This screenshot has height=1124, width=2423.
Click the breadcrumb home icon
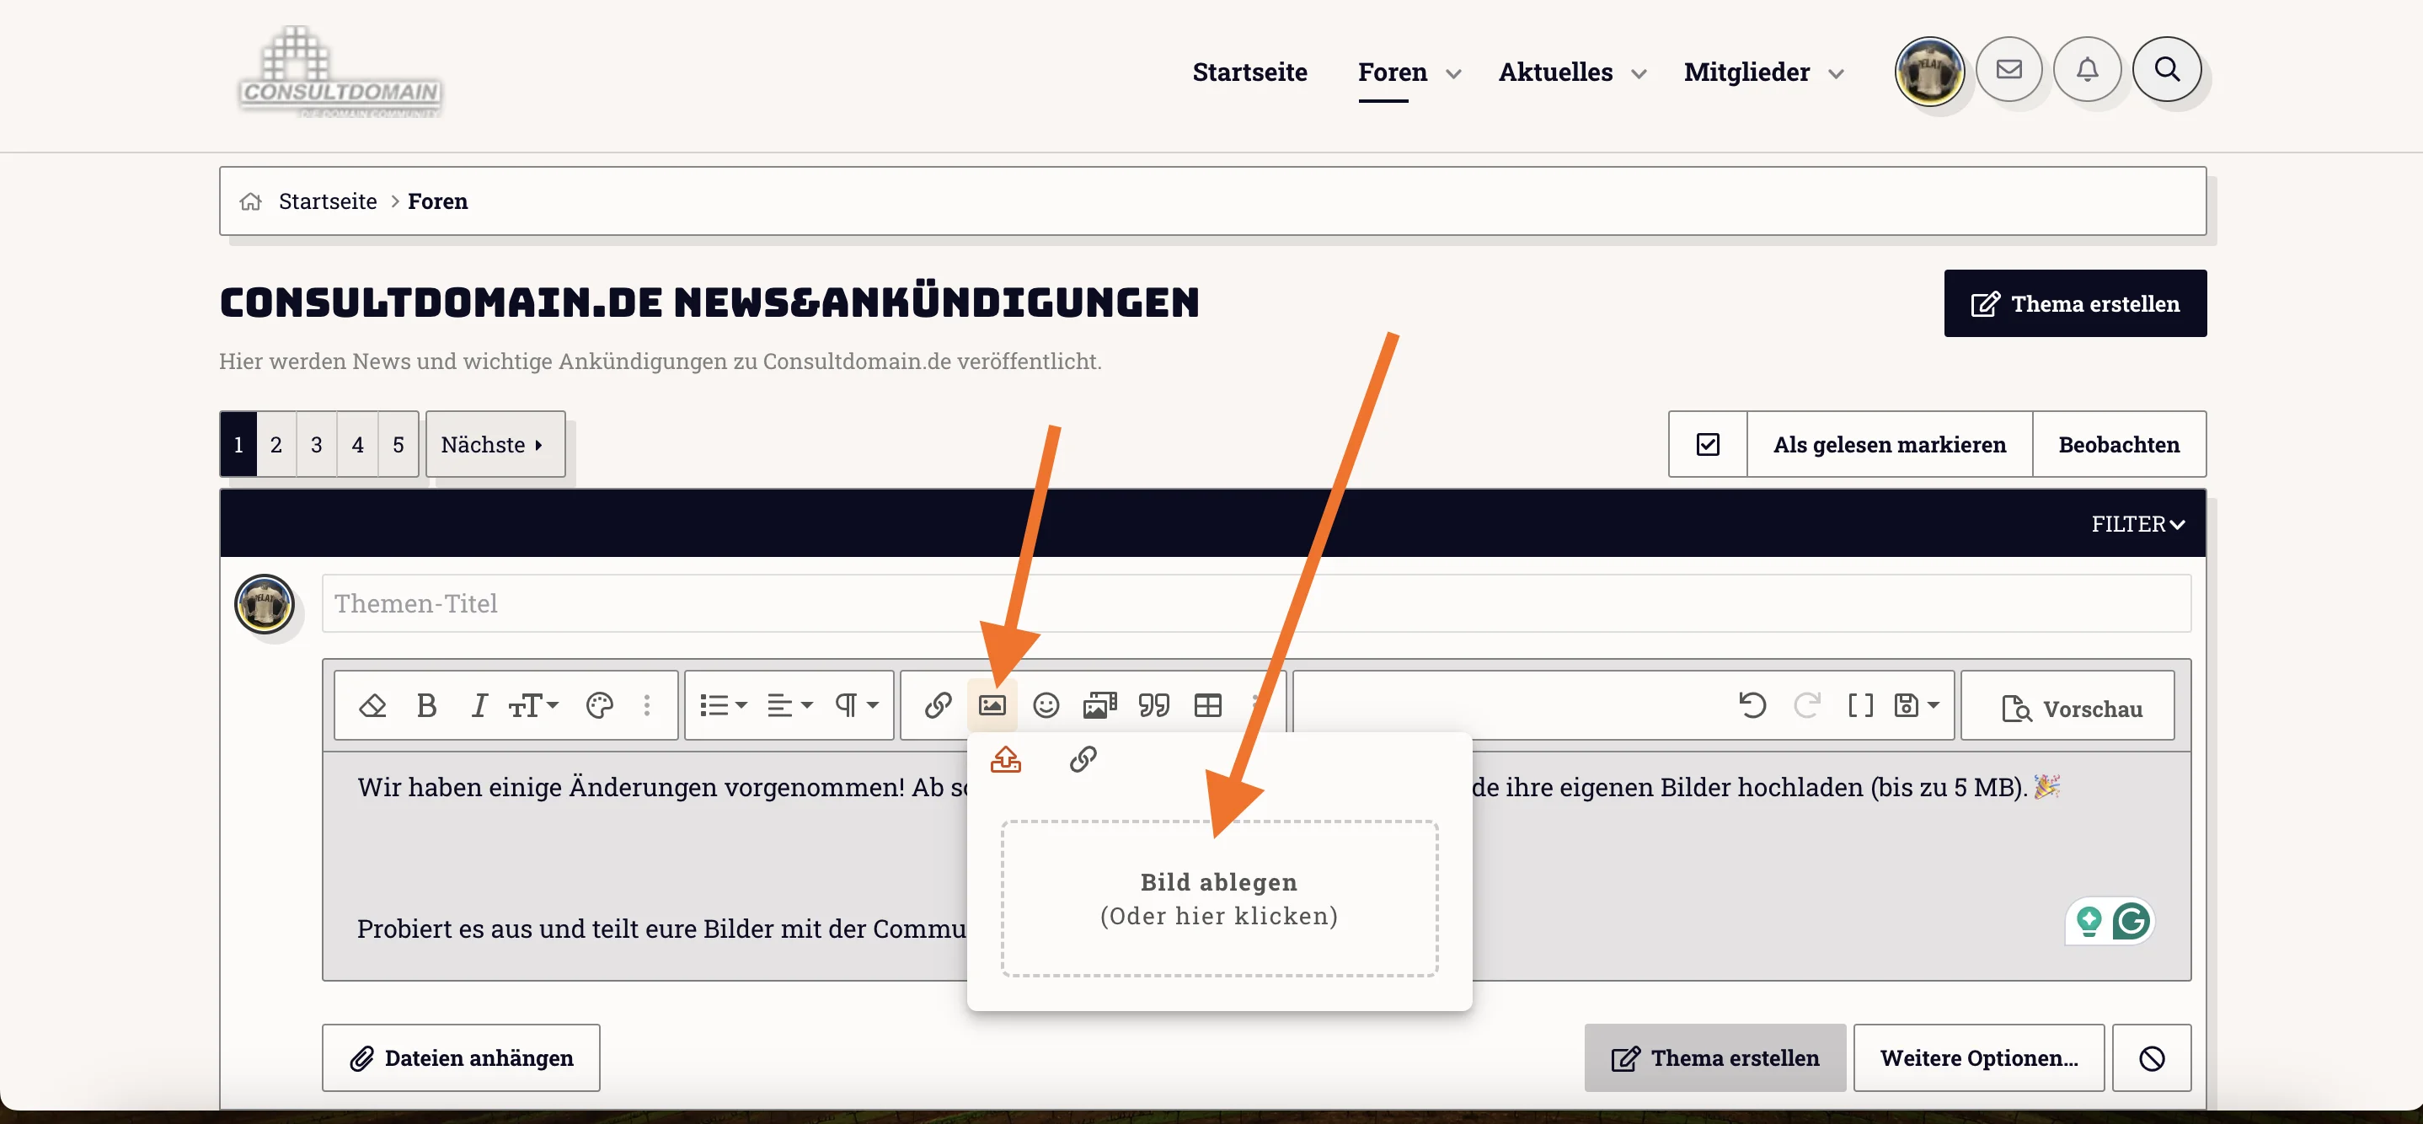250,201
